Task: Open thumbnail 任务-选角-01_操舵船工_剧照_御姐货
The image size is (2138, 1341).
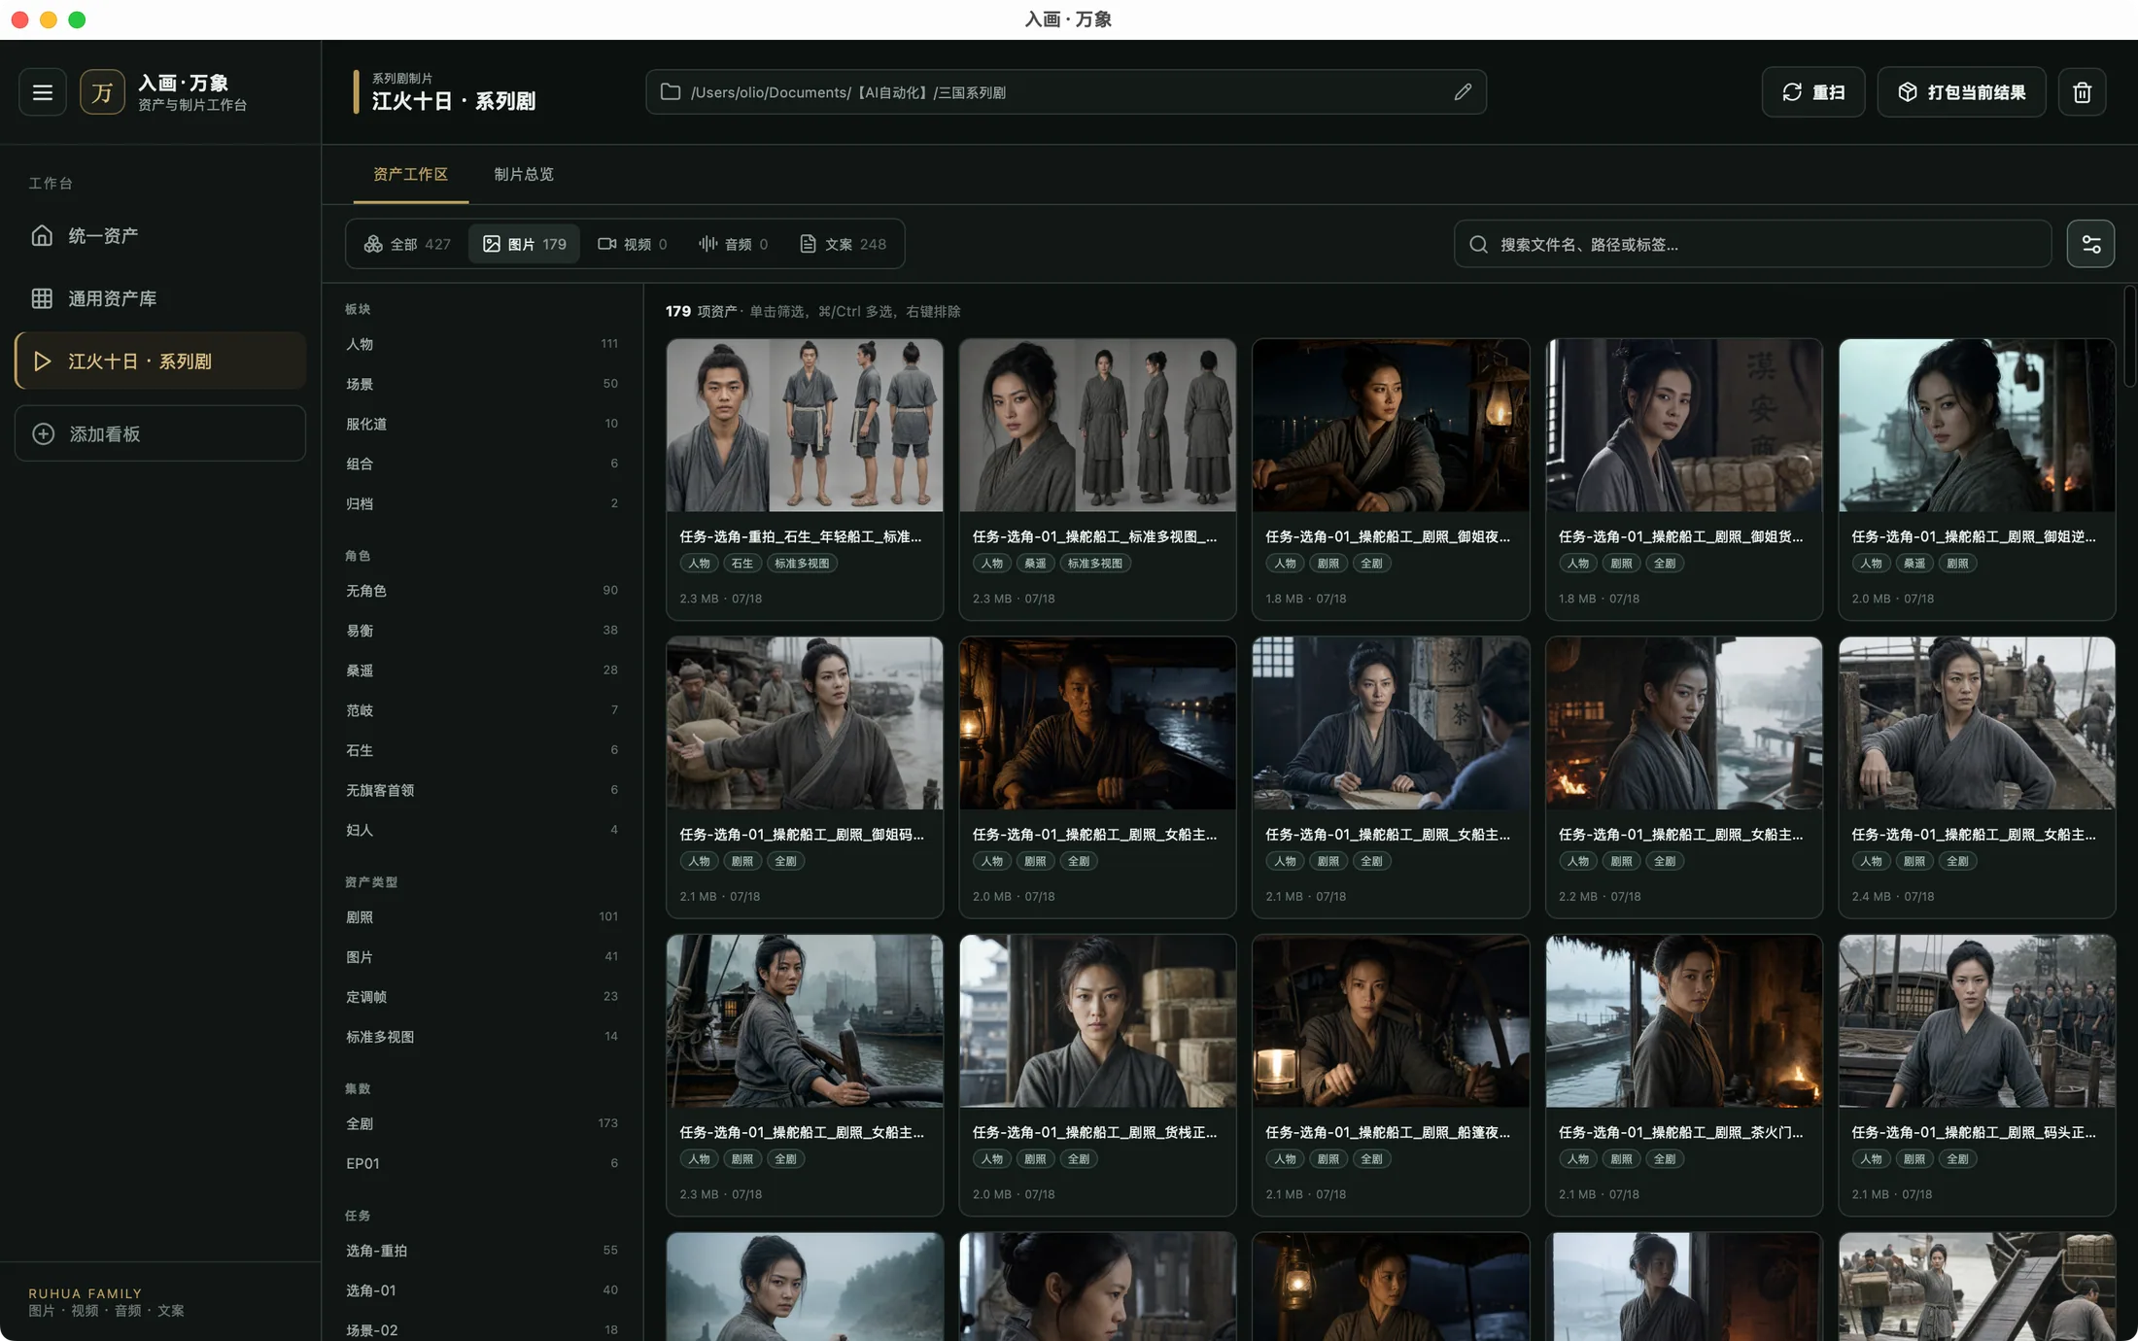Action: click(1684, 425)
